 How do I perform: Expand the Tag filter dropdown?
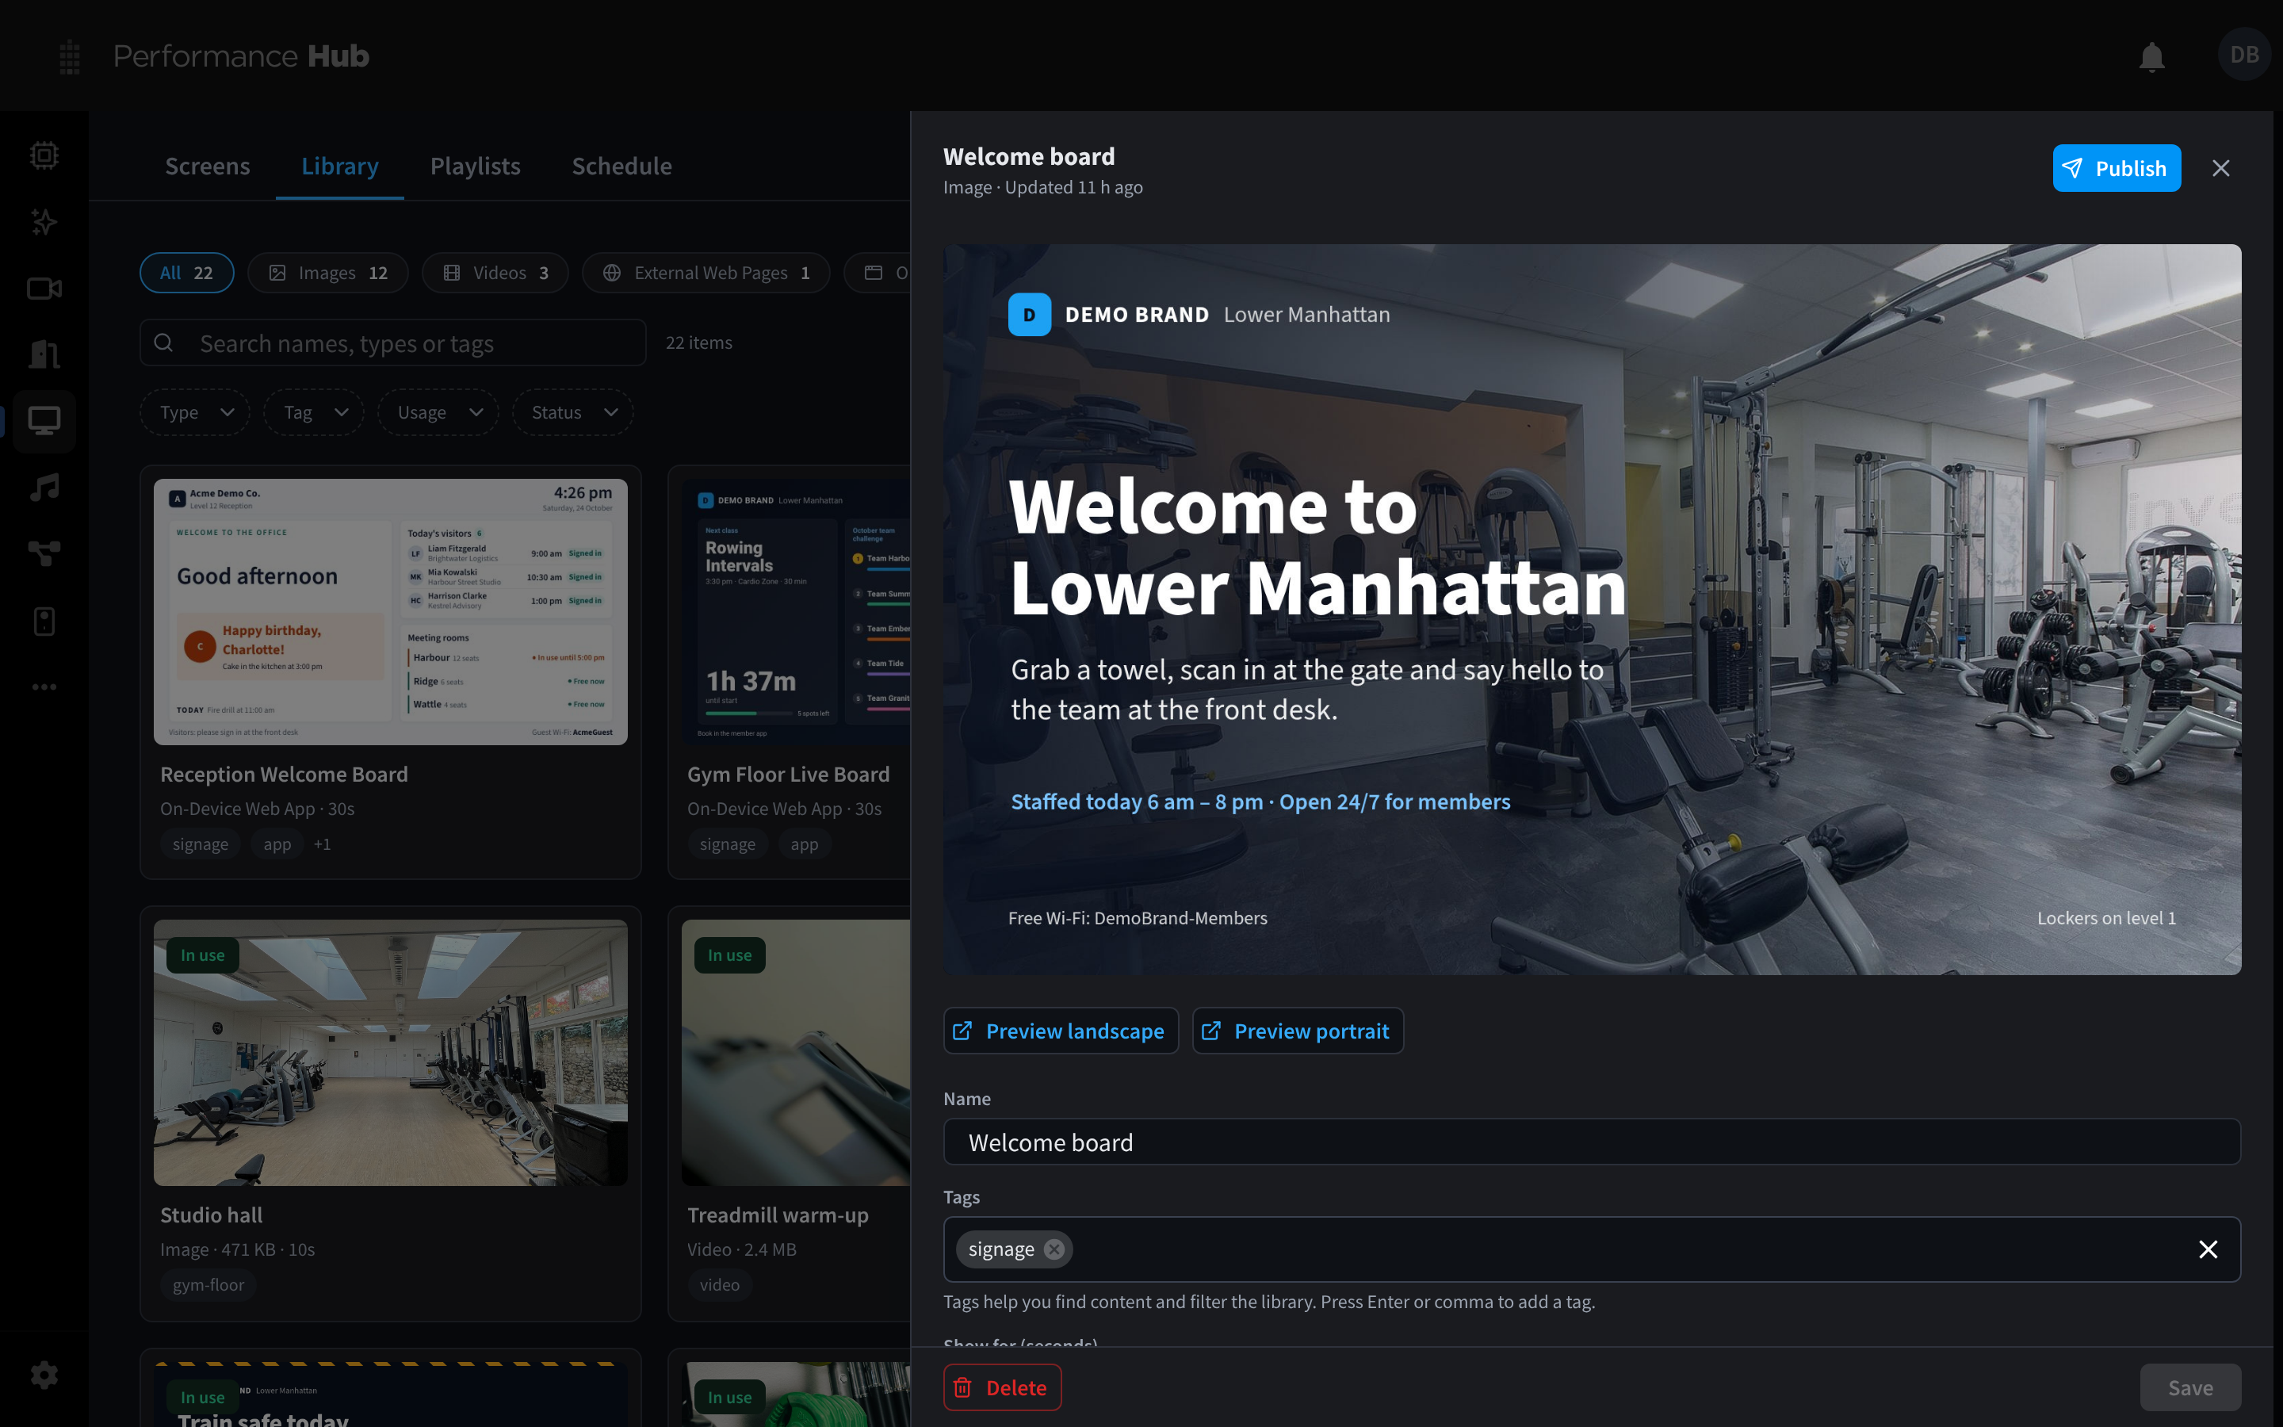314,412
